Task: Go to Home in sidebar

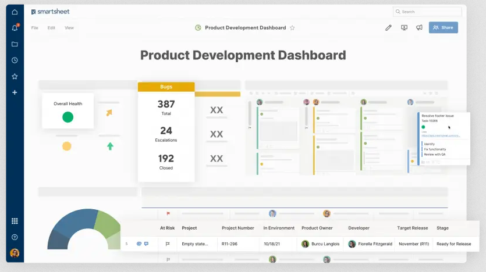Action: (15, 12)
